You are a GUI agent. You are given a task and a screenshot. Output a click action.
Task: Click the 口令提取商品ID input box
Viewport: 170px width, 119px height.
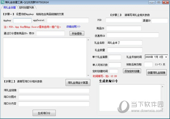coord(51,33)
